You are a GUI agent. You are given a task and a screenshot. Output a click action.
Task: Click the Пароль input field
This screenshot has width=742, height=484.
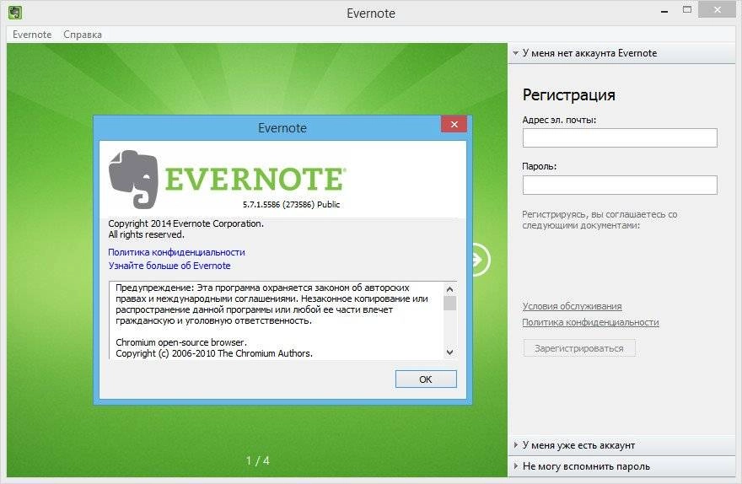[620, 185]
